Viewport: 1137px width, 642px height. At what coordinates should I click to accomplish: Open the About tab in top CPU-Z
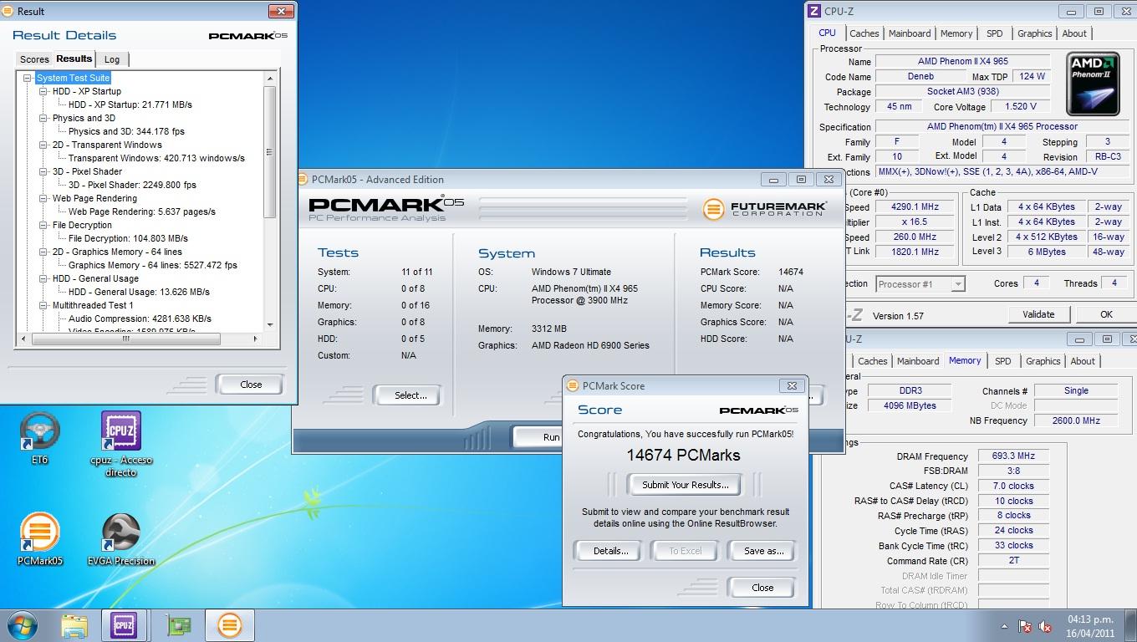click(1074, 33)
